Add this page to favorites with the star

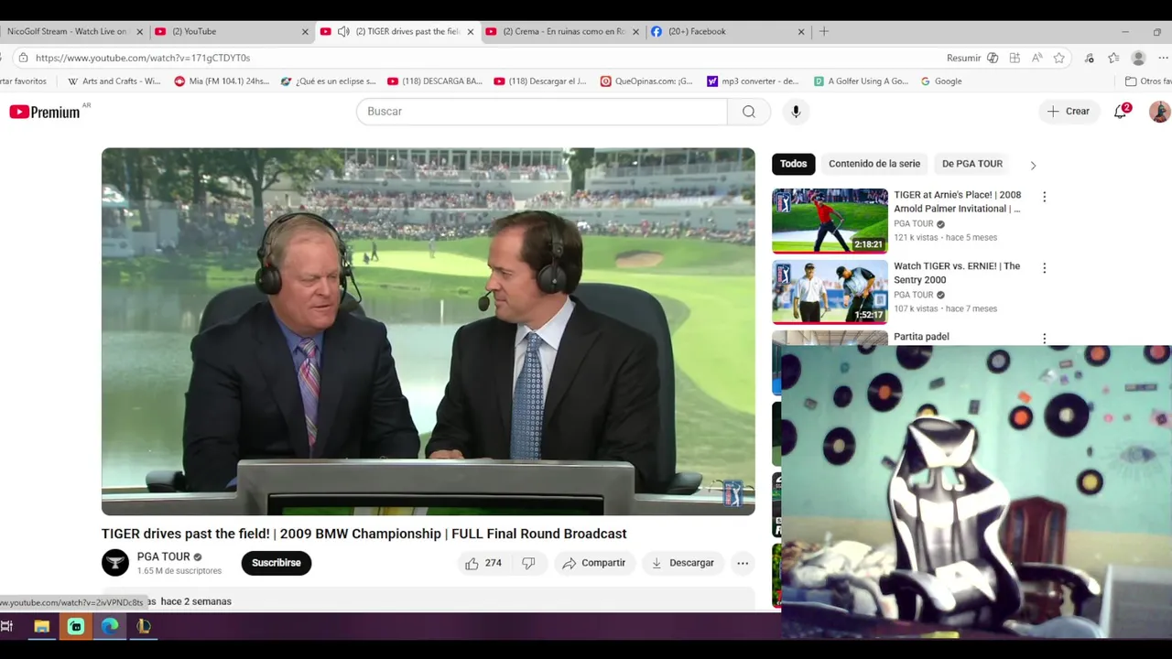coord(1059,58)
